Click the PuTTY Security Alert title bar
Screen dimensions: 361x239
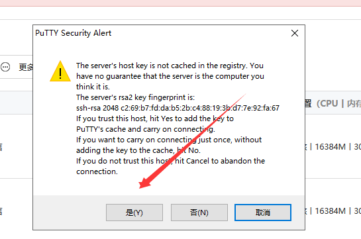point(161,33)
